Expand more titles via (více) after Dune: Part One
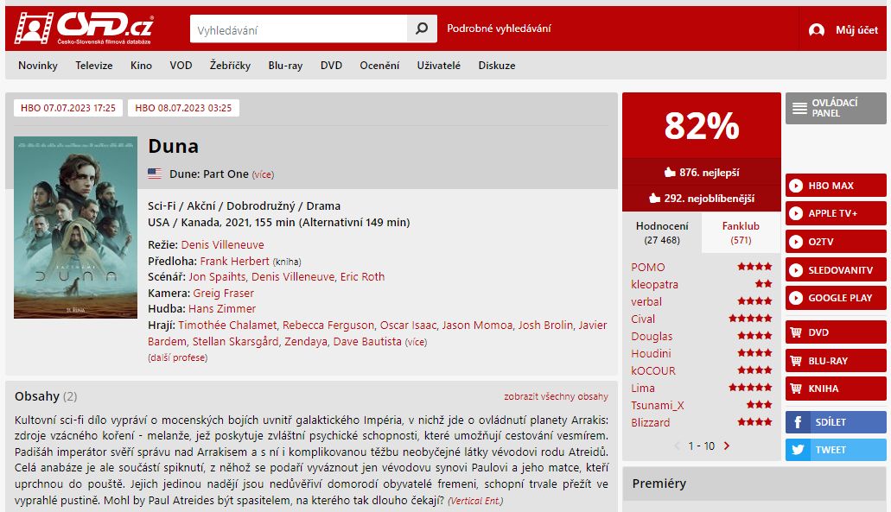The width and height of the screenshot is (891, 512). pos(263,174)
